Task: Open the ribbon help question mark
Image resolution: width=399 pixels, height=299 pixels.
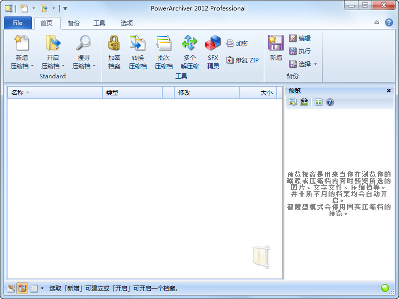Action: (x=389, y=22)
